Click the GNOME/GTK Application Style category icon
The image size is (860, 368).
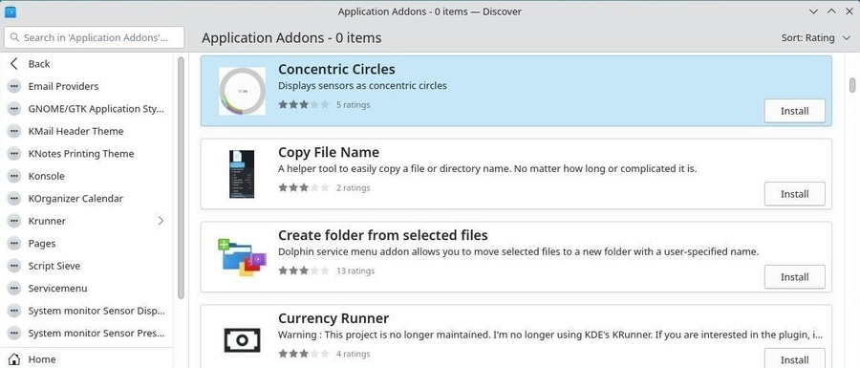pyautogui.click(x=14, y=109)
